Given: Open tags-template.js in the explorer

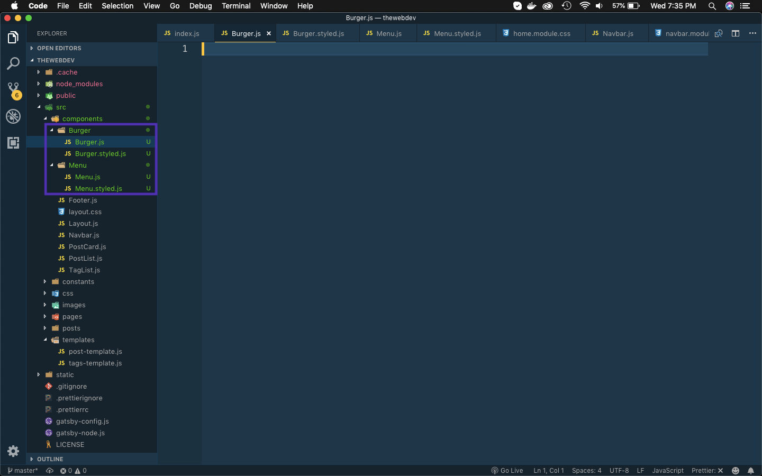Looking at the screenshot, I should tap(92, 363).
